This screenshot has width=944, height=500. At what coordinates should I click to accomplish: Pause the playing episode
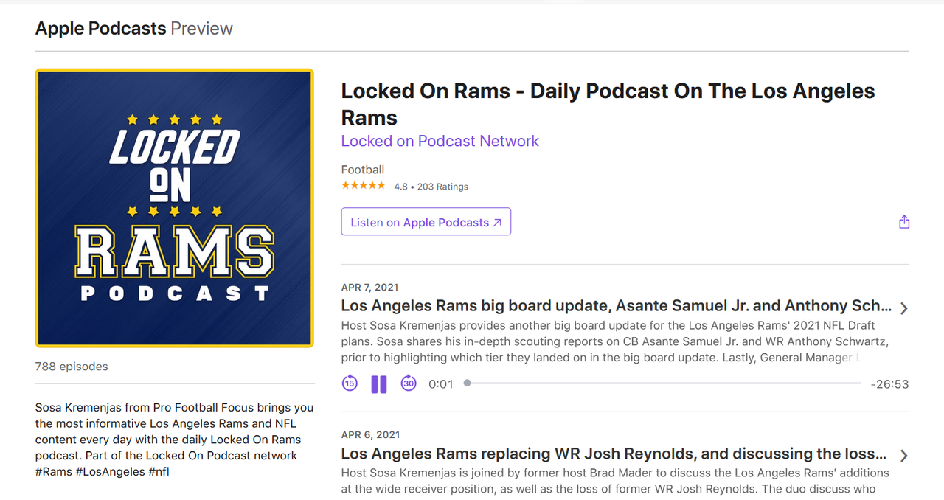[x=379, y=383]
